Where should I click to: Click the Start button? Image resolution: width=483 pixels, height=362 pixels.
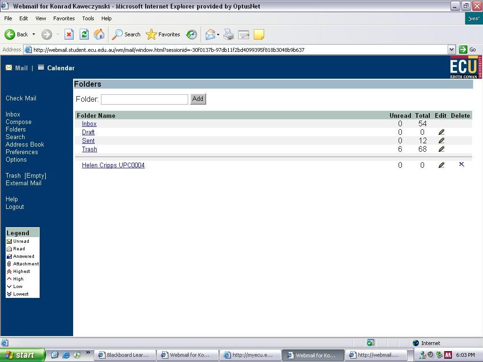[x=23, y=355]
